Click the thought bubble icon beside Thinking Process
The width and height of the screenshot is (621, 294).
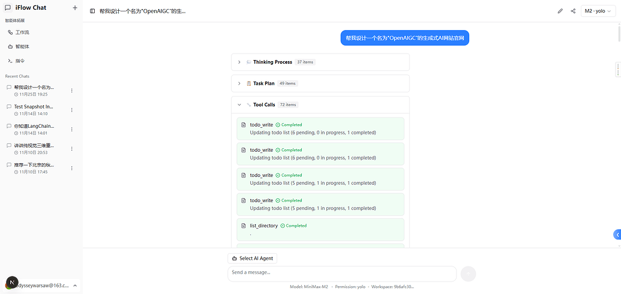pos(249,62)
